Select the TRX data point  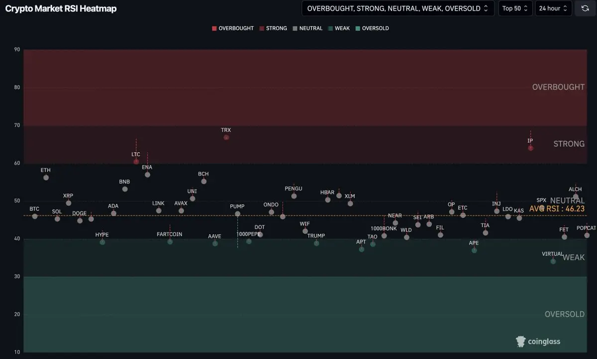click(x=226, y=137)
